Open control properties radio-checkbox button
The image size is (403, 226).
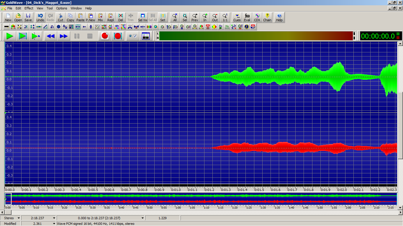click(133, 36)
